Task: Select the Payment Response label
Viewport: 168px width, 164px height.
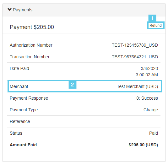Action: coord(29,98)
